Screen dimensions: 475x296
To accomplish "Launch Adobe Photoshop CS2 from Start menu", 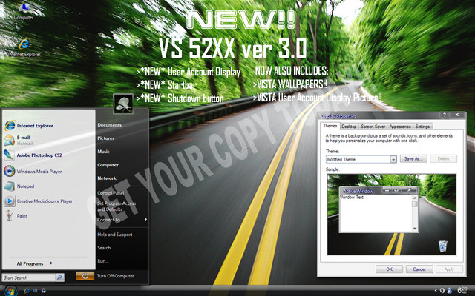I will pos(33,155).
